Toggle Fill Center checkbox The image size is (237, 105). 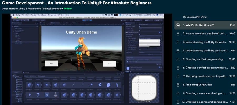[140, 30]
